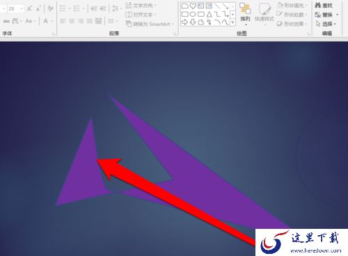This screenshot has height=256, width=348.
Task: Choose the right arrow shape
Action: pyautogui.click(x=184, y=22)
